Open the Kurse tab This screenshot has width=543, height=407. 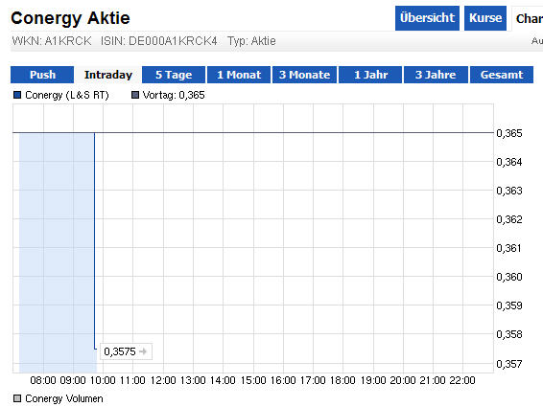tap(485, 18)
